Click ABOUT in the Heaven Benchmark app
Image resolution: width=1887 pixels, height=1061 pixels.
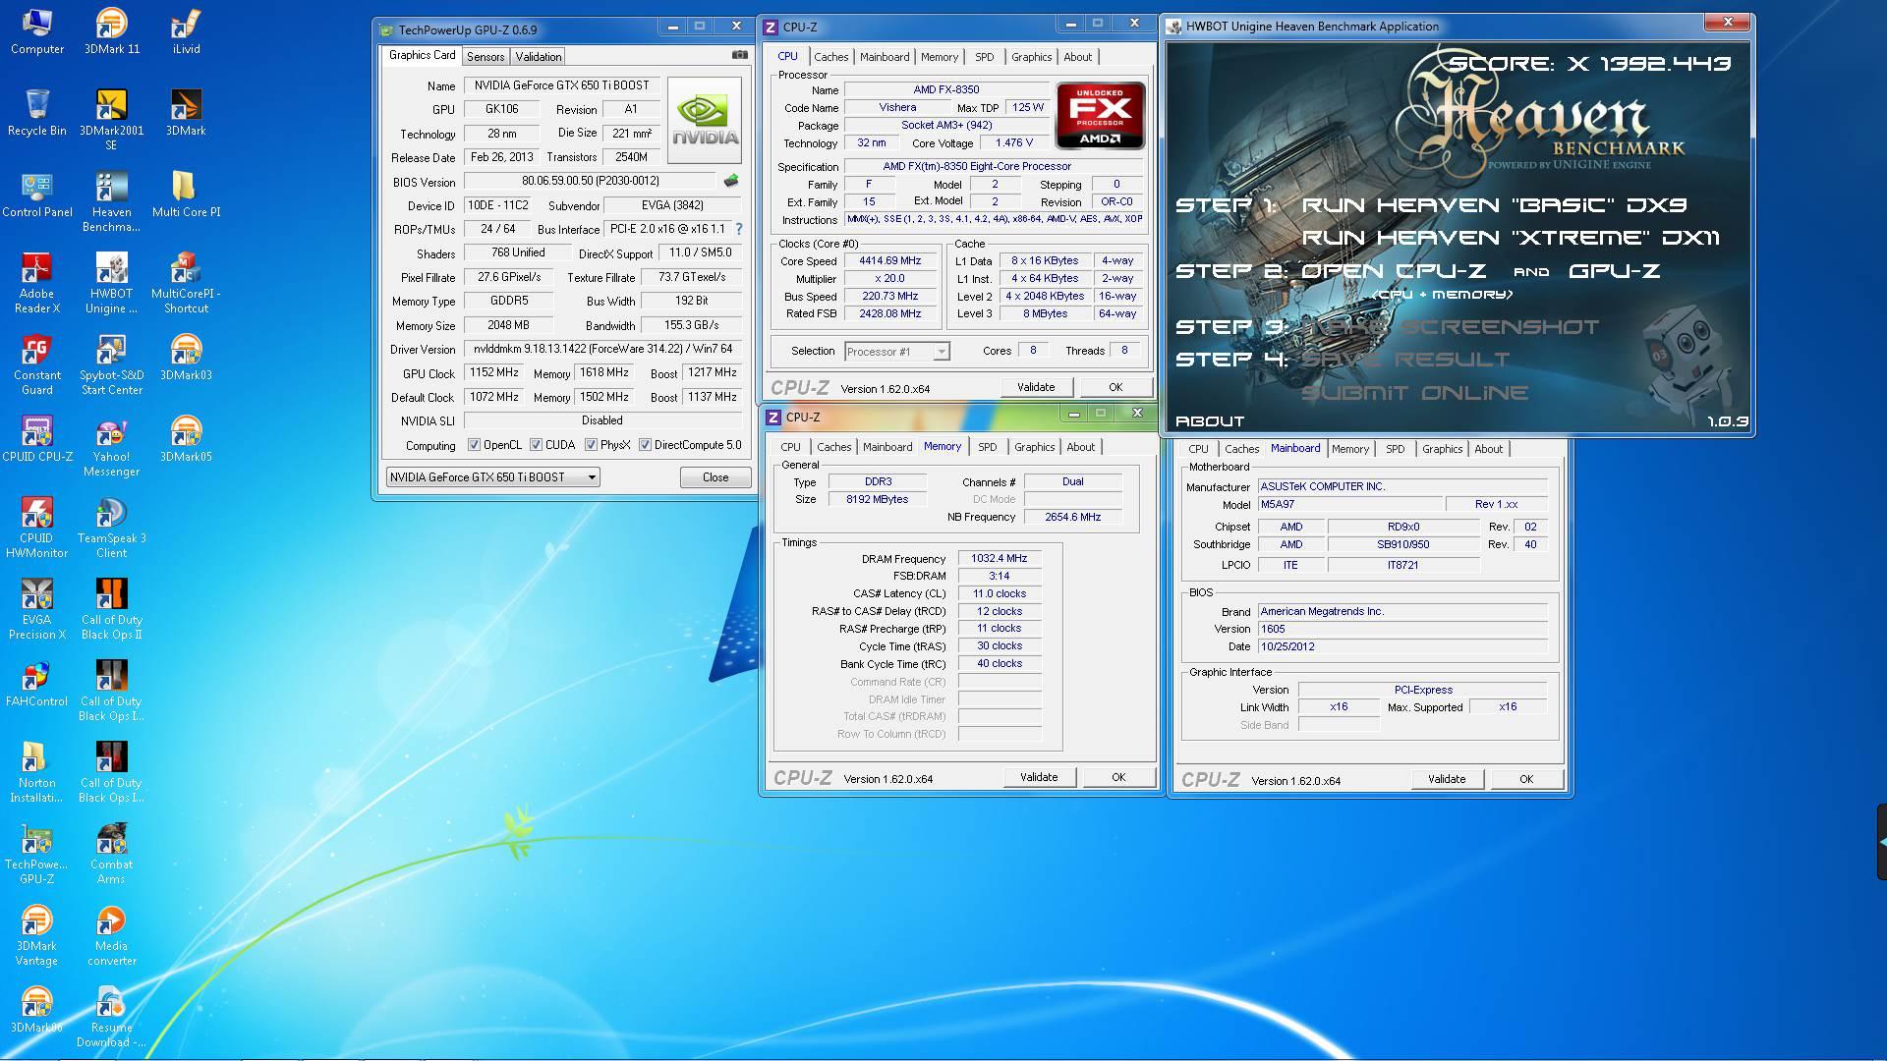(x=1210, y=420)
